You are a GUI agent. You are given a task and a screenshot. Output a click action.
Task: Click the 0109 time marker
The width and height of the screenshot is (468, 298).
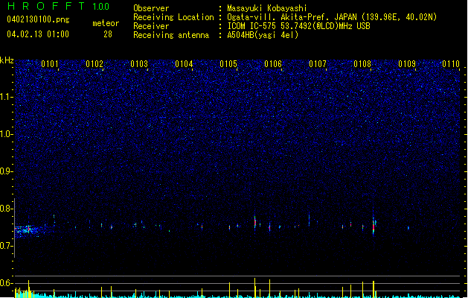[407, 64]
